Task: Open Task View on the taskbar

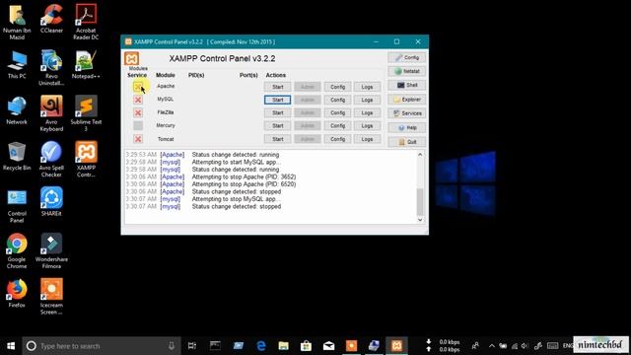Action: pos(192,346)
